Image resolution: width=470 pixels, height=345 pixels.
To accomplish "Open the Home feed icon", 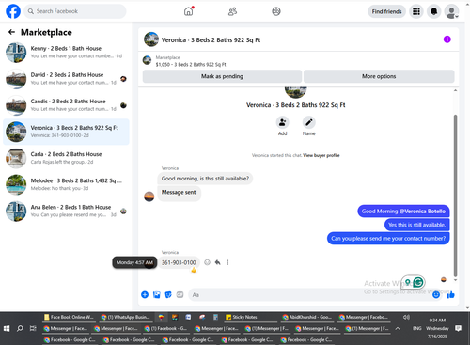I will point(188,11).
